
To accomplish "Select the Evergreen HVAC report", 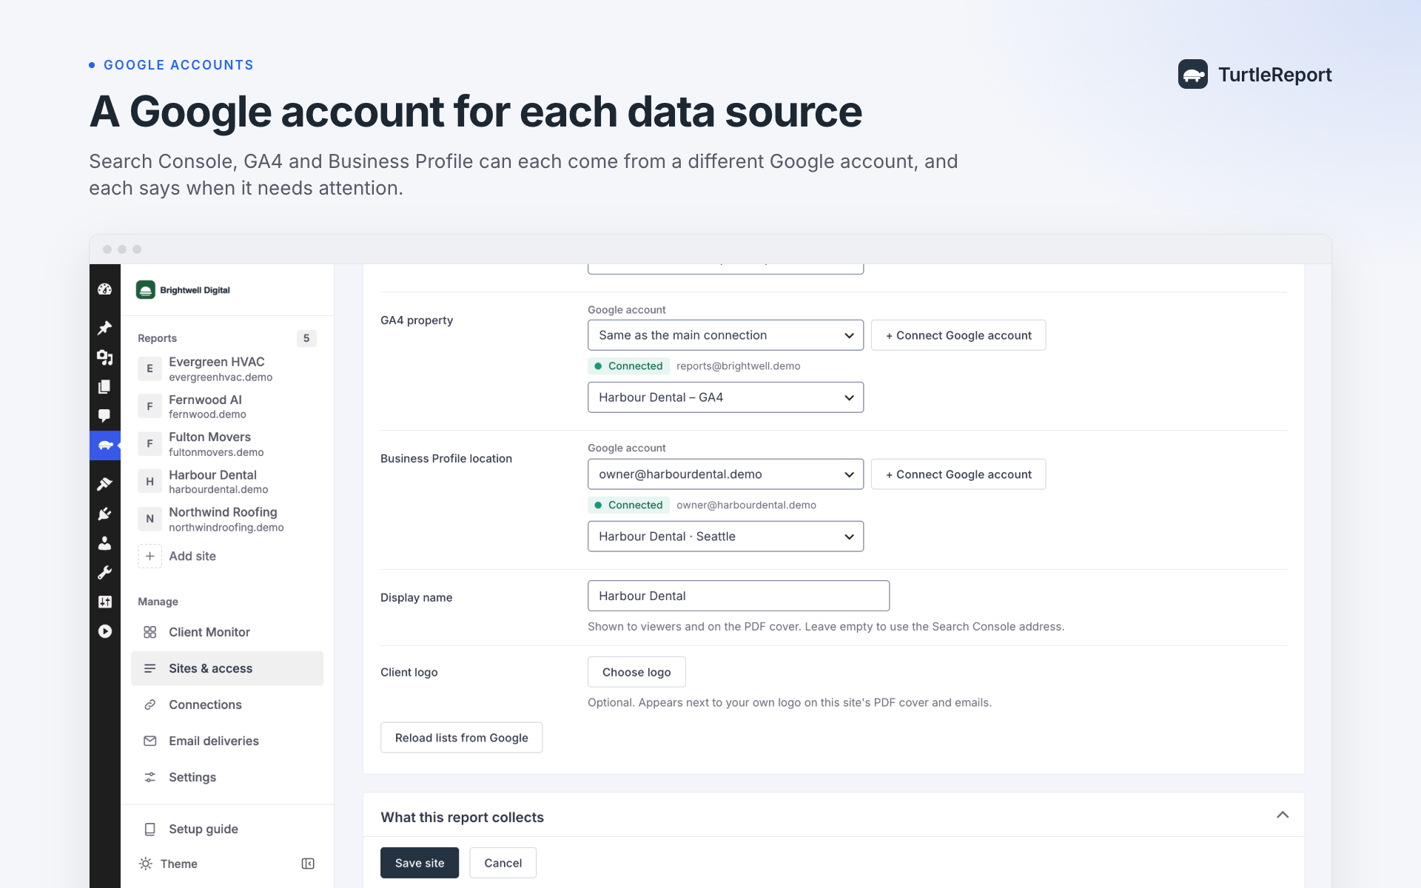I will click(x=227, y=369).
